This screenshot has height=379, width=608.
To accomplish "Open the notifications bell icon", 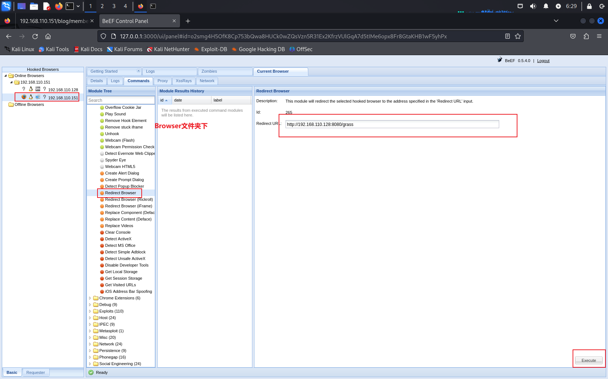I will pos(546,6).
